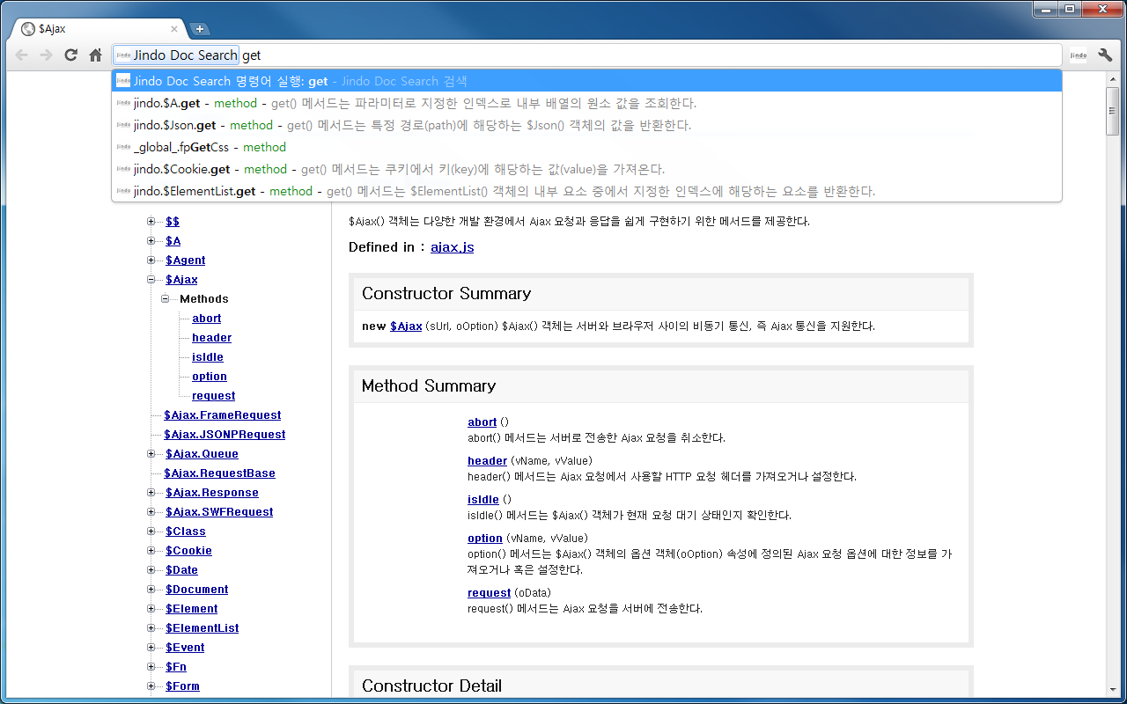
Task: Expand the $Document tree node
Action: point(151,590)
